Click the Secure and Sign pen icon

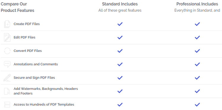tap(7, 78)
